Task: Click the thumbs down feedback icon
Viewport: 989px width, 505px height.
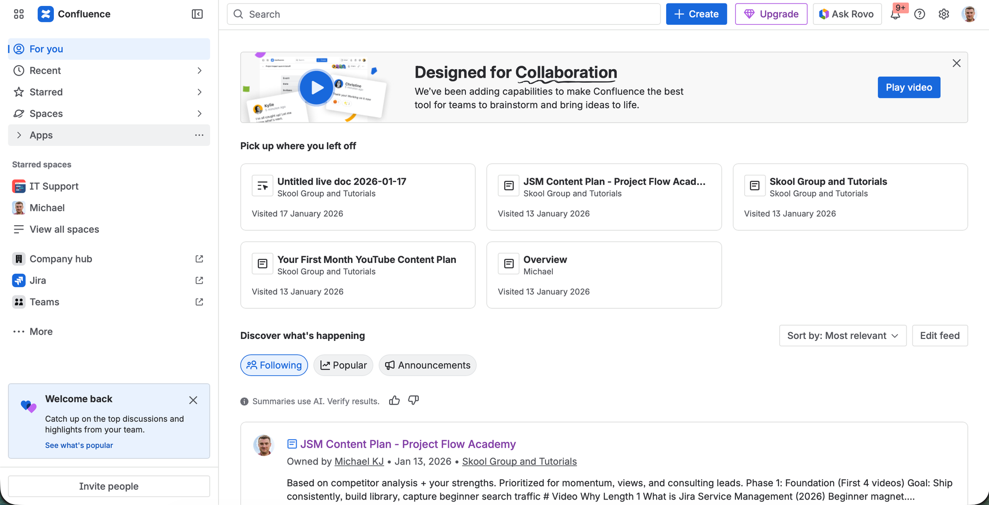Action: [x=413, y=400]
